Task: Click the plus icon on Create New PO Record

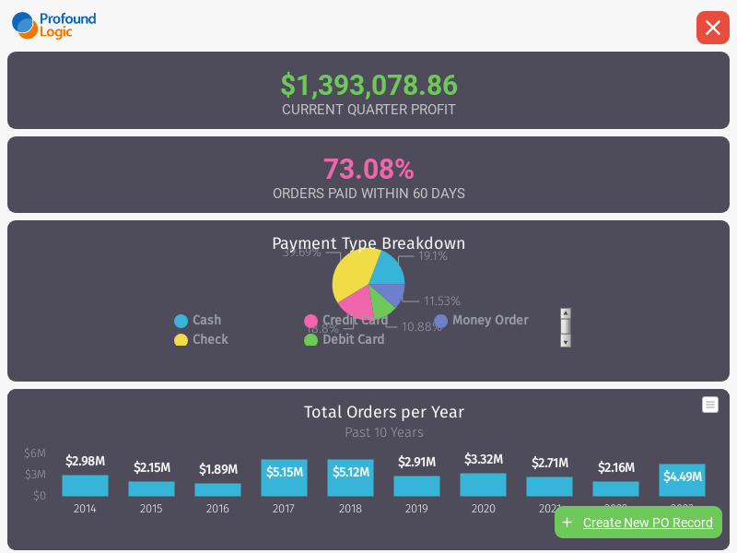Action: [x=566, y=523]
